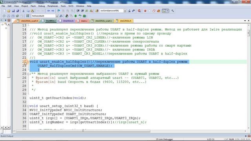Toggle a bookmark on the current line

point(59,11)
